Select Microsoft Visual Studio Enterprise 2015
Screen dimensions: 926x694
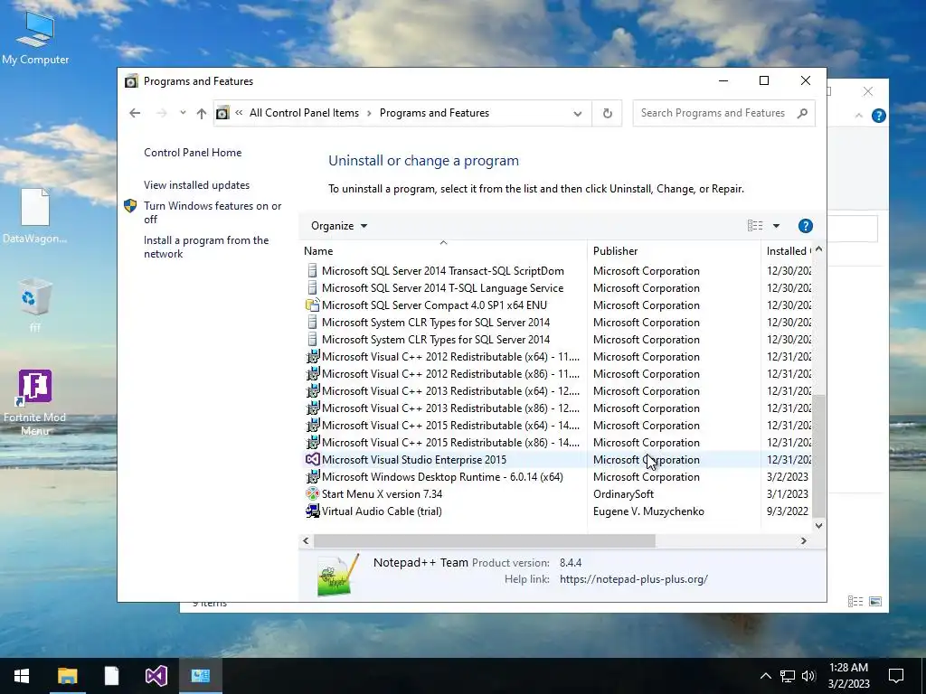coord(413,459)
